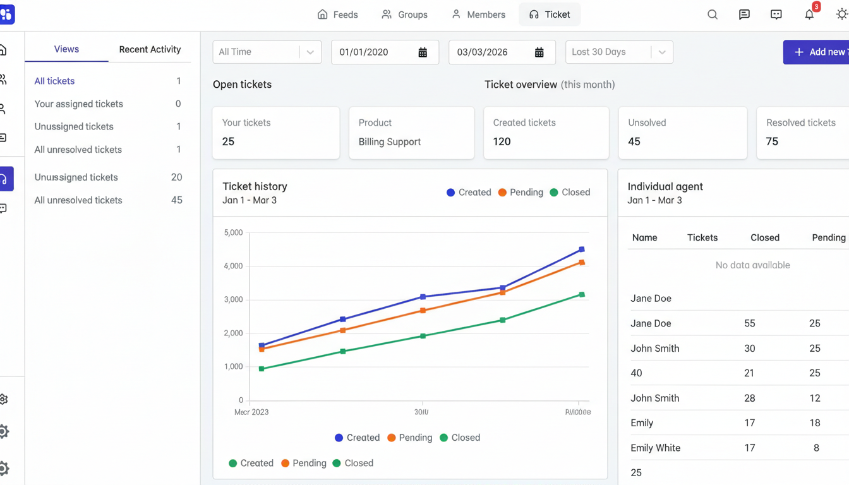
Task: Click the app logo in top-left corner
Action: coord(6,15)
